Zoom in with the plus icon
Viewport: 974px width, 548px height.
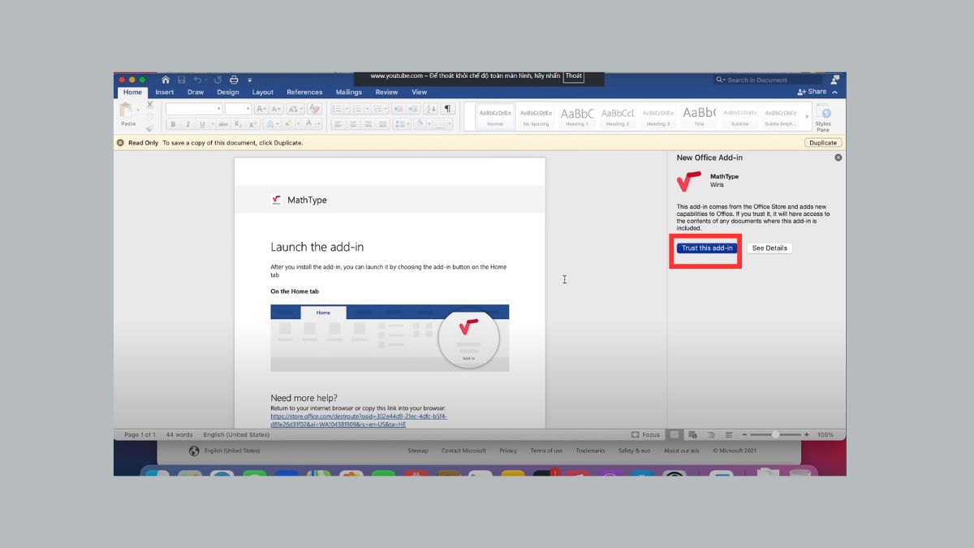806,435
